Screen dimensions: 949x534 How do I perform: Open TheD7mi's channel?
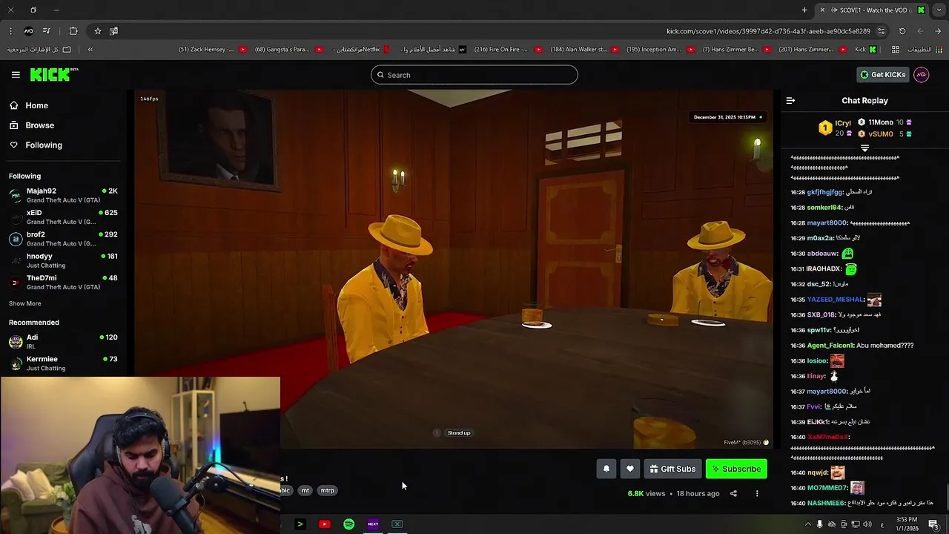63,282
